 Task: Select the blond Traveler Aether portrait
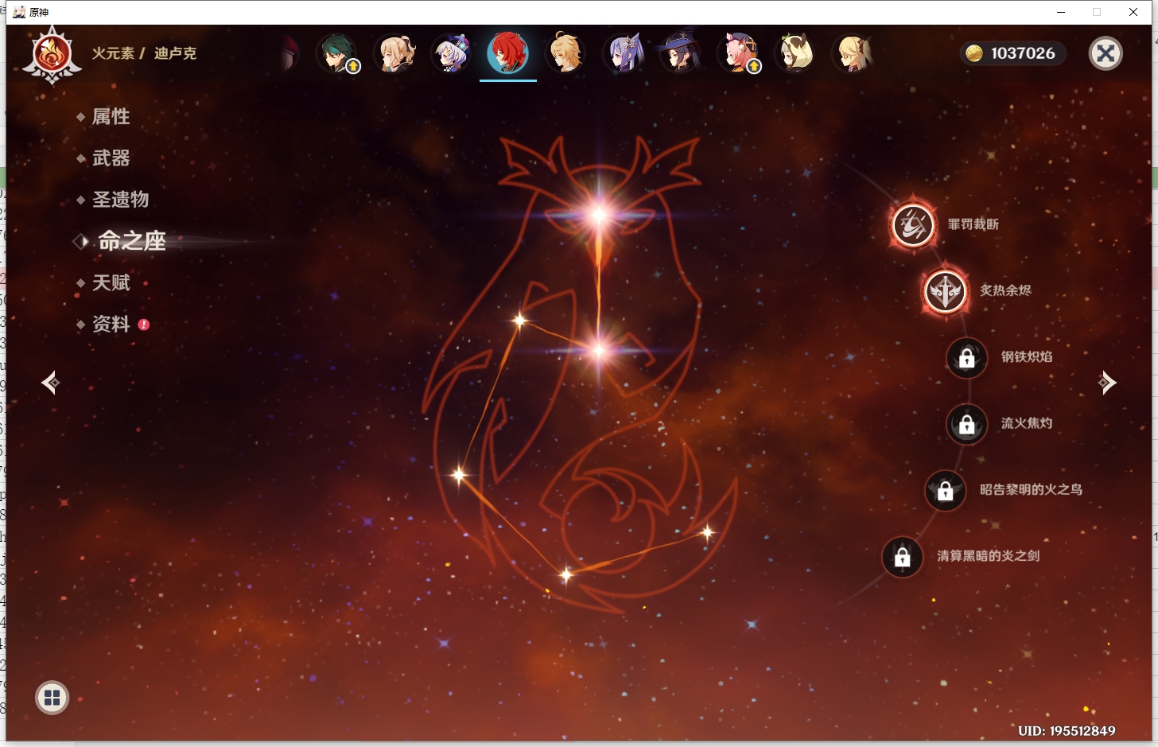tap(565, 53)
